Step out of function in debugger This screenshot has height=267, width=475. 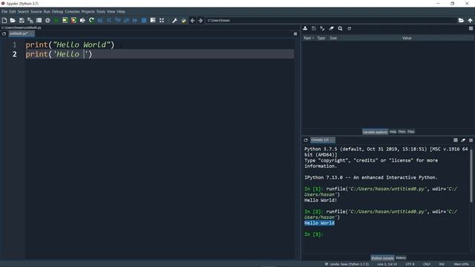126,20
